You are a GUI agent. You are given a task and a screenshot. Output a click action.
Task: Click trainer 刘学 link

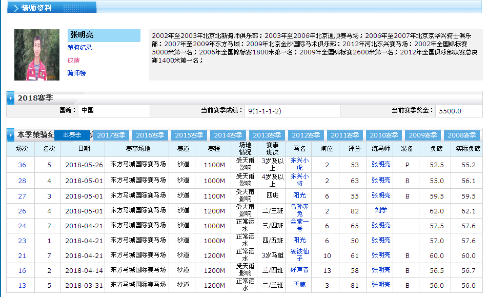(x=381, y=210)
